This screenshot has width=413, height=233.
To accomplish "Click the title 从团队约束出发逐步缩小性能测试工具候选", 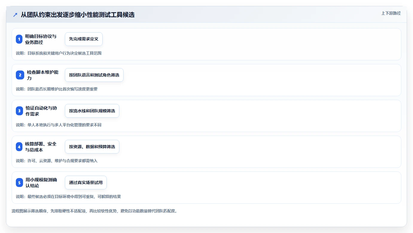I will (x=78, y=15).
